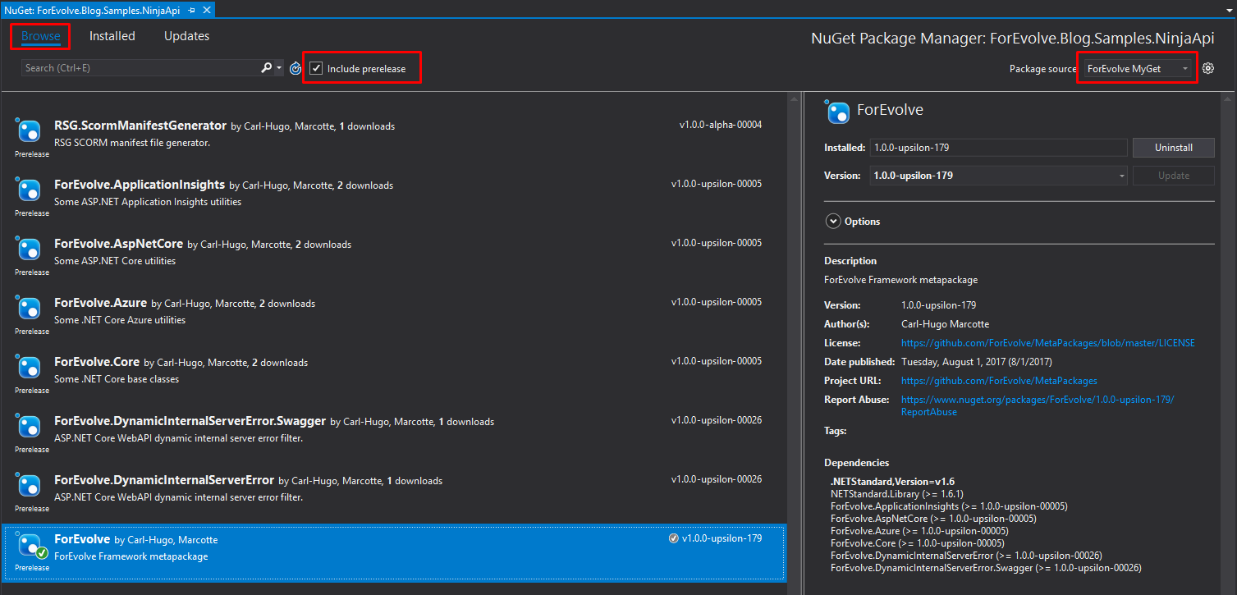Expand the Options section
The height and width of the screenshot is (595, 1237).
pyautogui.click(x=833, y=222)
